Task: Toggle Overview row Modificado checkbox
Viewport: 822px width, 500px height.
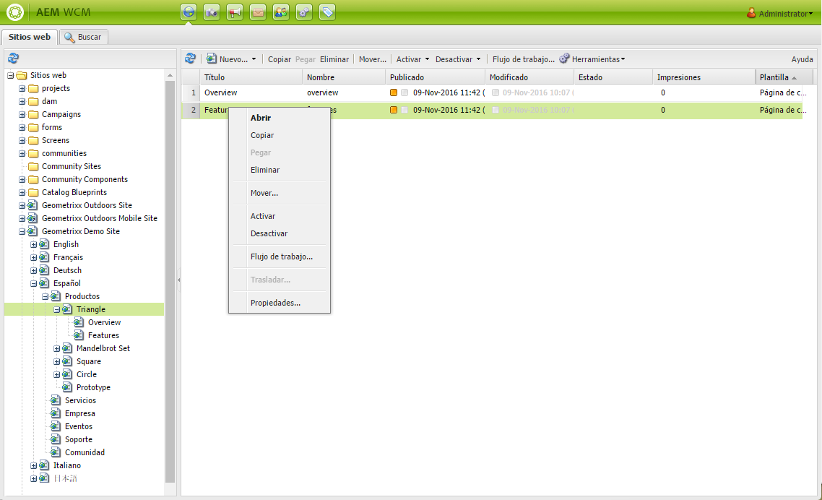Action: [496, 93]
